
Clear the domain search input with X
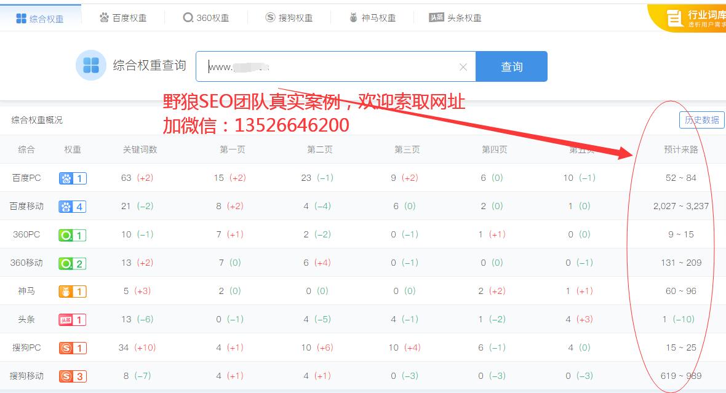point(463,67)
